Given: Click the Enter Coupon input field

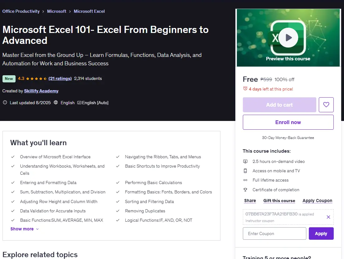Looking at the screenshot, I should 275,234.
